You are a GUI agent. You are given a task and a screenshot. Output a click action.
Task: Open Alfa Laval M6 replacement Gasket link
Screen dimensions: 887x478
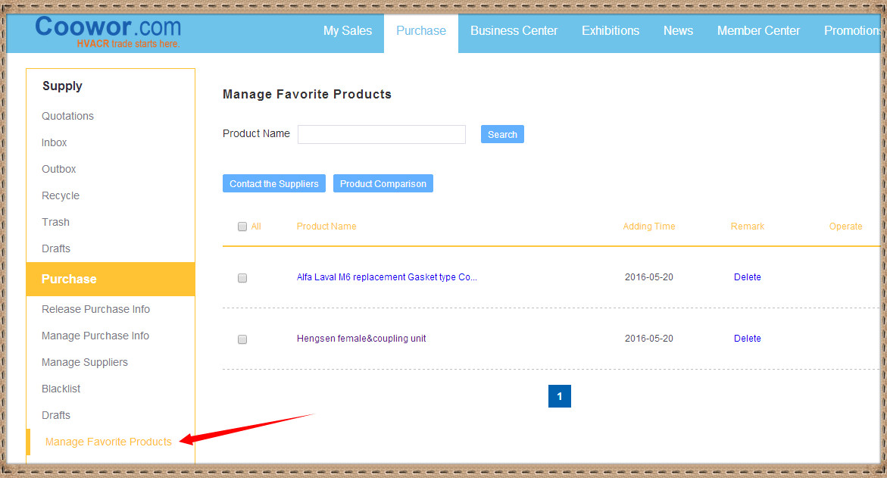[386, 277]
